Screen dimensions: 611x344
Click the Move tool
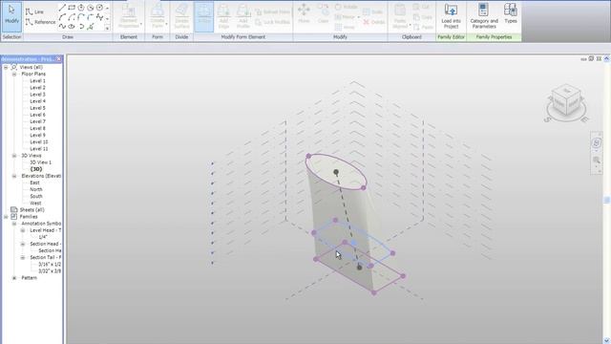(x=304, y=13)
